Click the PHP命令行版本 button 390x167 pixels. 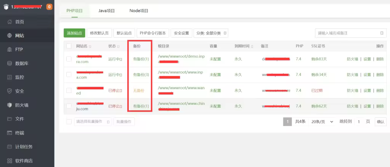[x=153, y=33]
